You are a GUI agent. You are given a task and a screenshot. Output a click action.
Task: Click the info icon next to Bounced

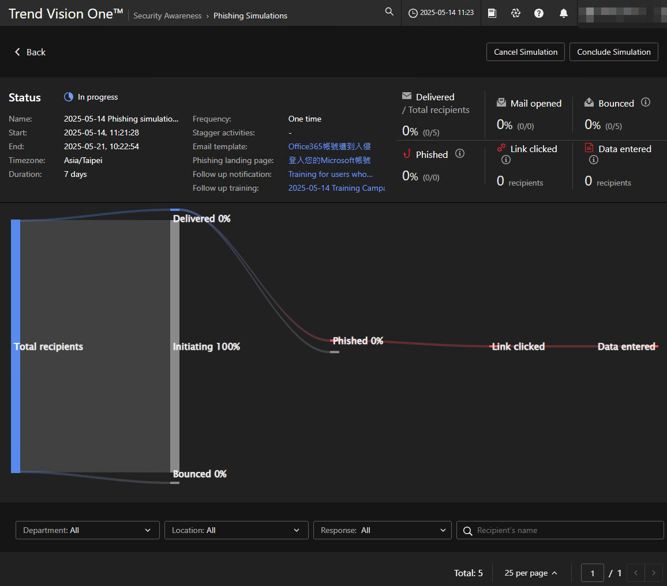tap(646, 103)
